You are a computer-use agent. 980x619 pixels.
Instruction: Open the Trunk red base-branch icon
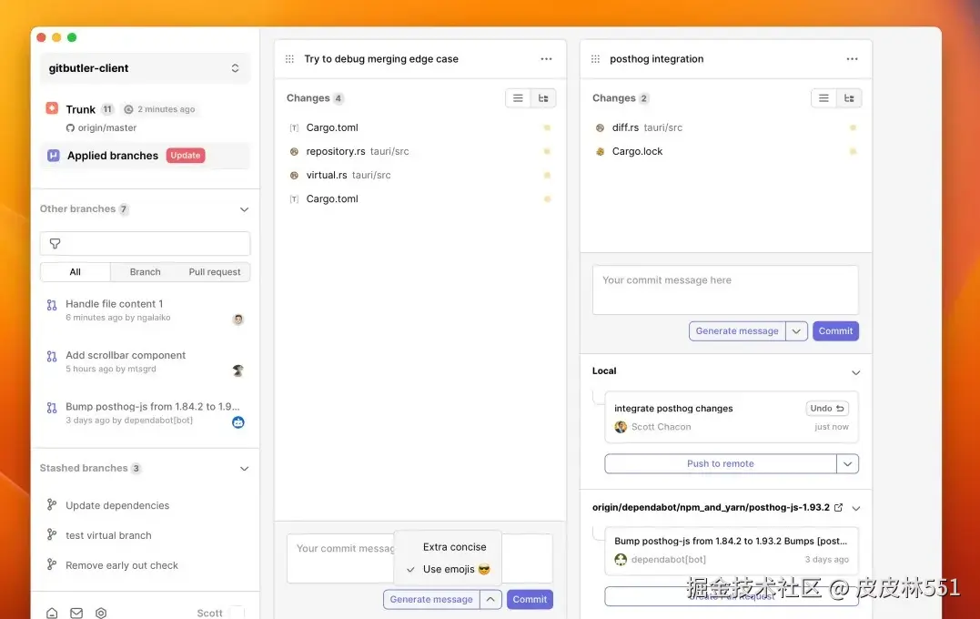tap(53, 108)
